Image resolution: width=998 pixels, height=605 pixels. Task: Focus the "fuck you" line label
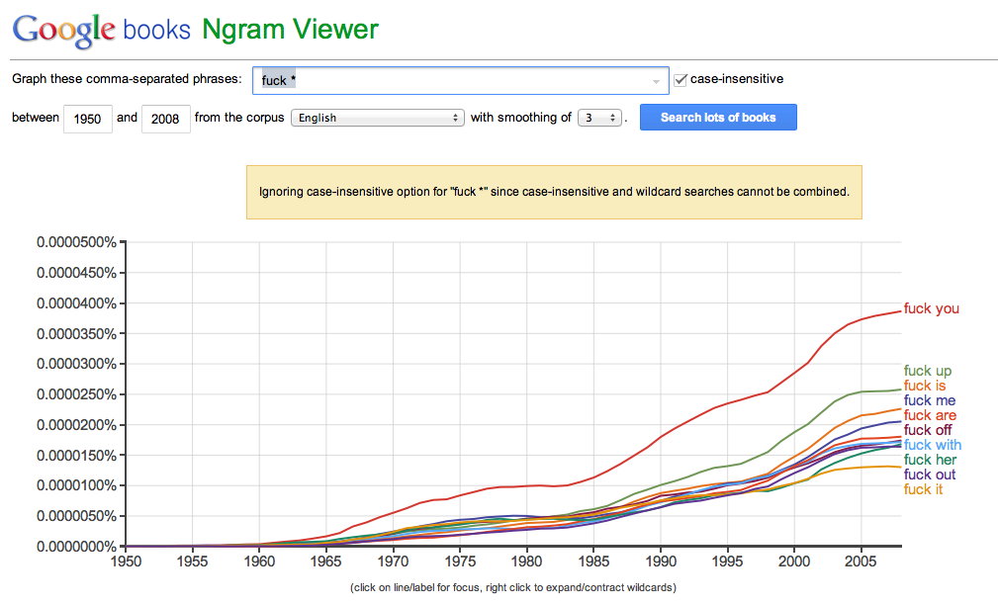(931, 309)
